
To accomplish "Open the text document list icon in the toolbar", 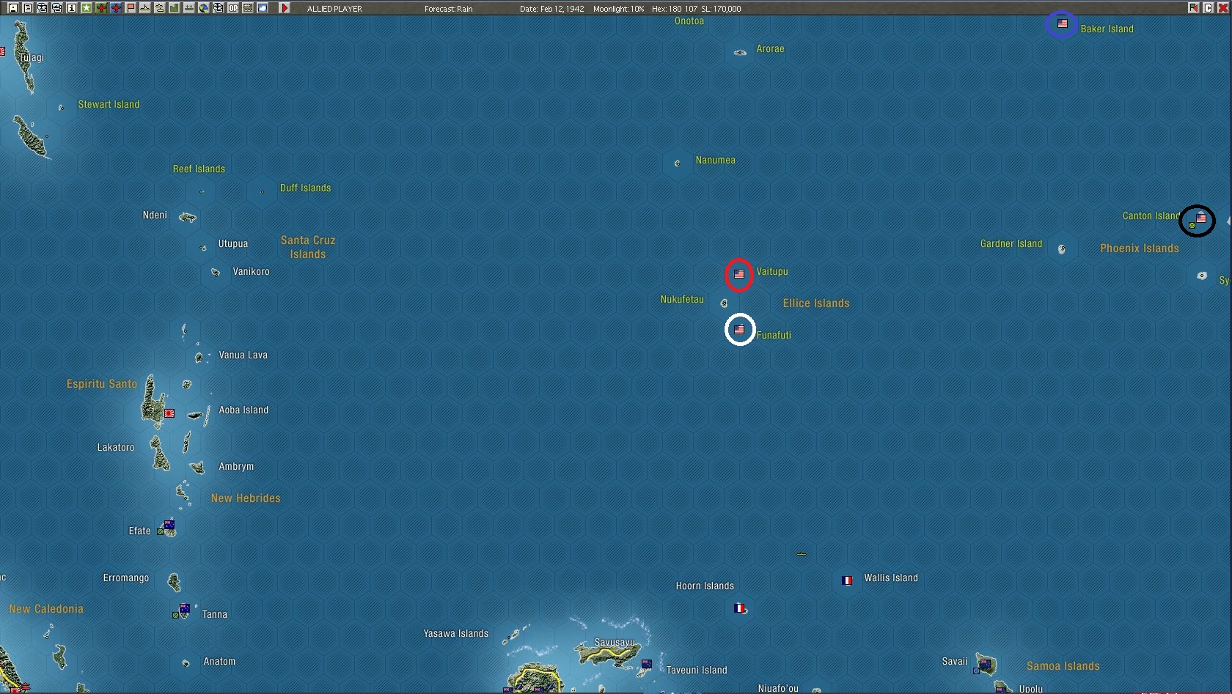I will tap(27, 8).
